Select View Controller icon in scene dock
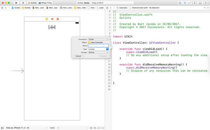 47,19
